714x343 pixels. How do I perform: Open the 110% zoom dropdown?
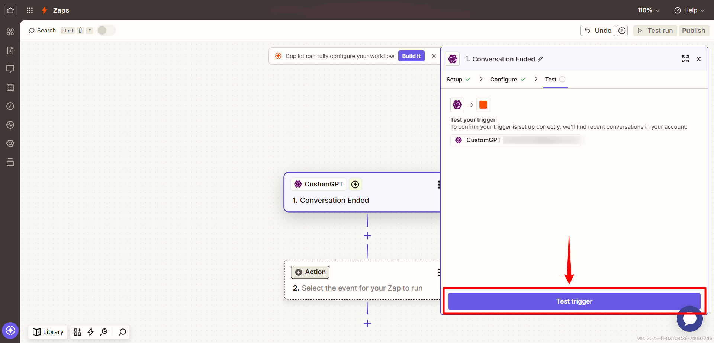click(649, 10)
